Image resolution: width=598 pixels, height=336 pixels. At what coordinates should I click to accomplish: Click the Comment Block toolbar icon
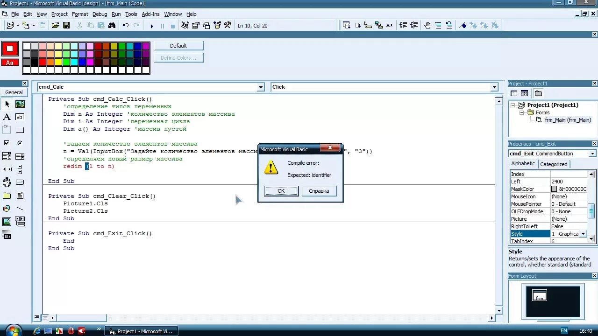click(x=438, y=26)
